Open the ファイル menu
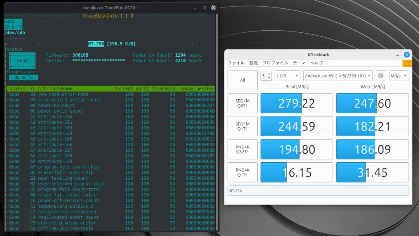Screen dimensions: 419x236 pos(236,63)
